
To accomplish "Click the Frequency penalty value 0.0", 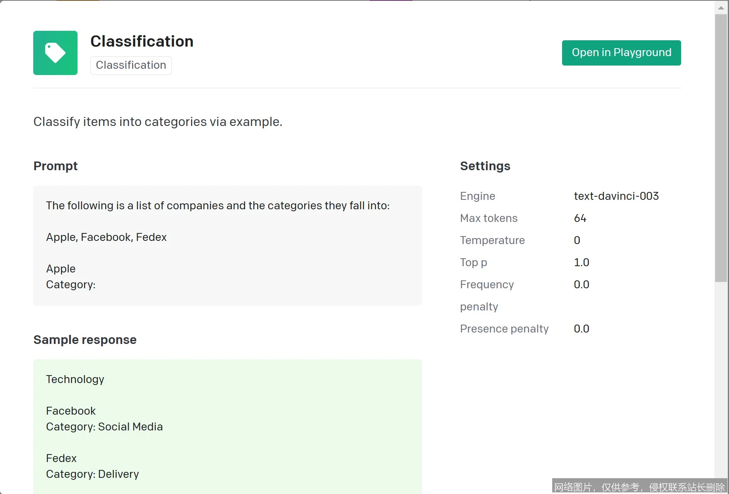I will [581, 285].
